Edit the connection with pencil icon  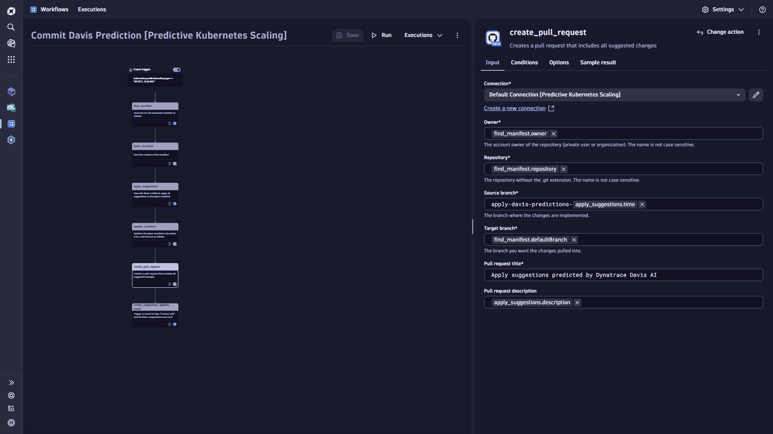(x=756, y=95)
